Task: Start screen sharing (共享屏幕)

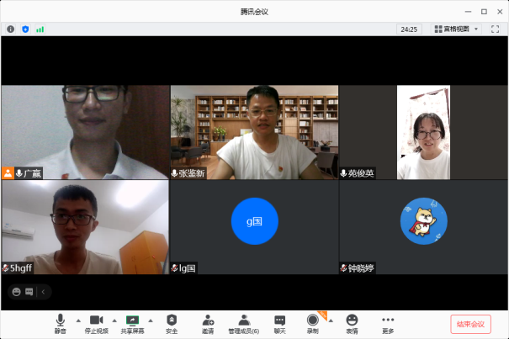Action: [x=132, y=322]
